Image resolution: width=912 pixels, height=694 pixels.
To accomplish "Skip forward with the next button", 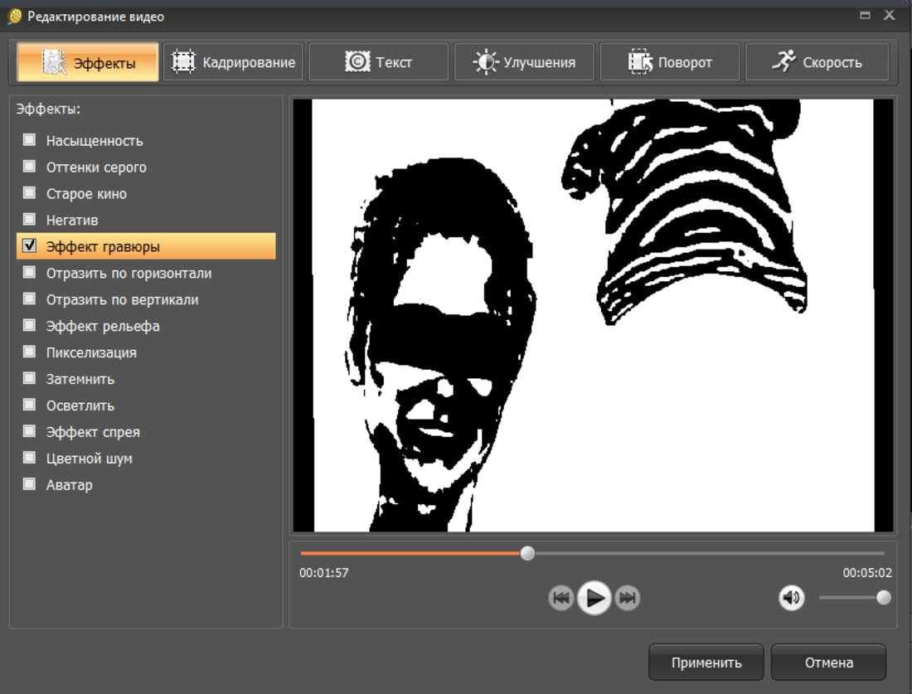I will point(628,598).
